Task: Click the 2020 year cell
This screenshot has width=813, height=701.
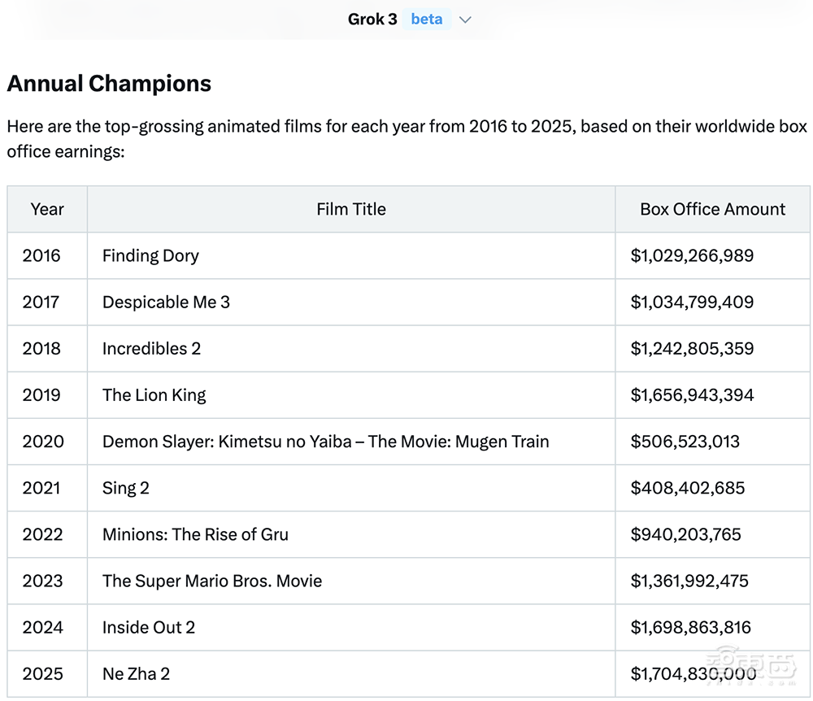Action: point(43,442)
